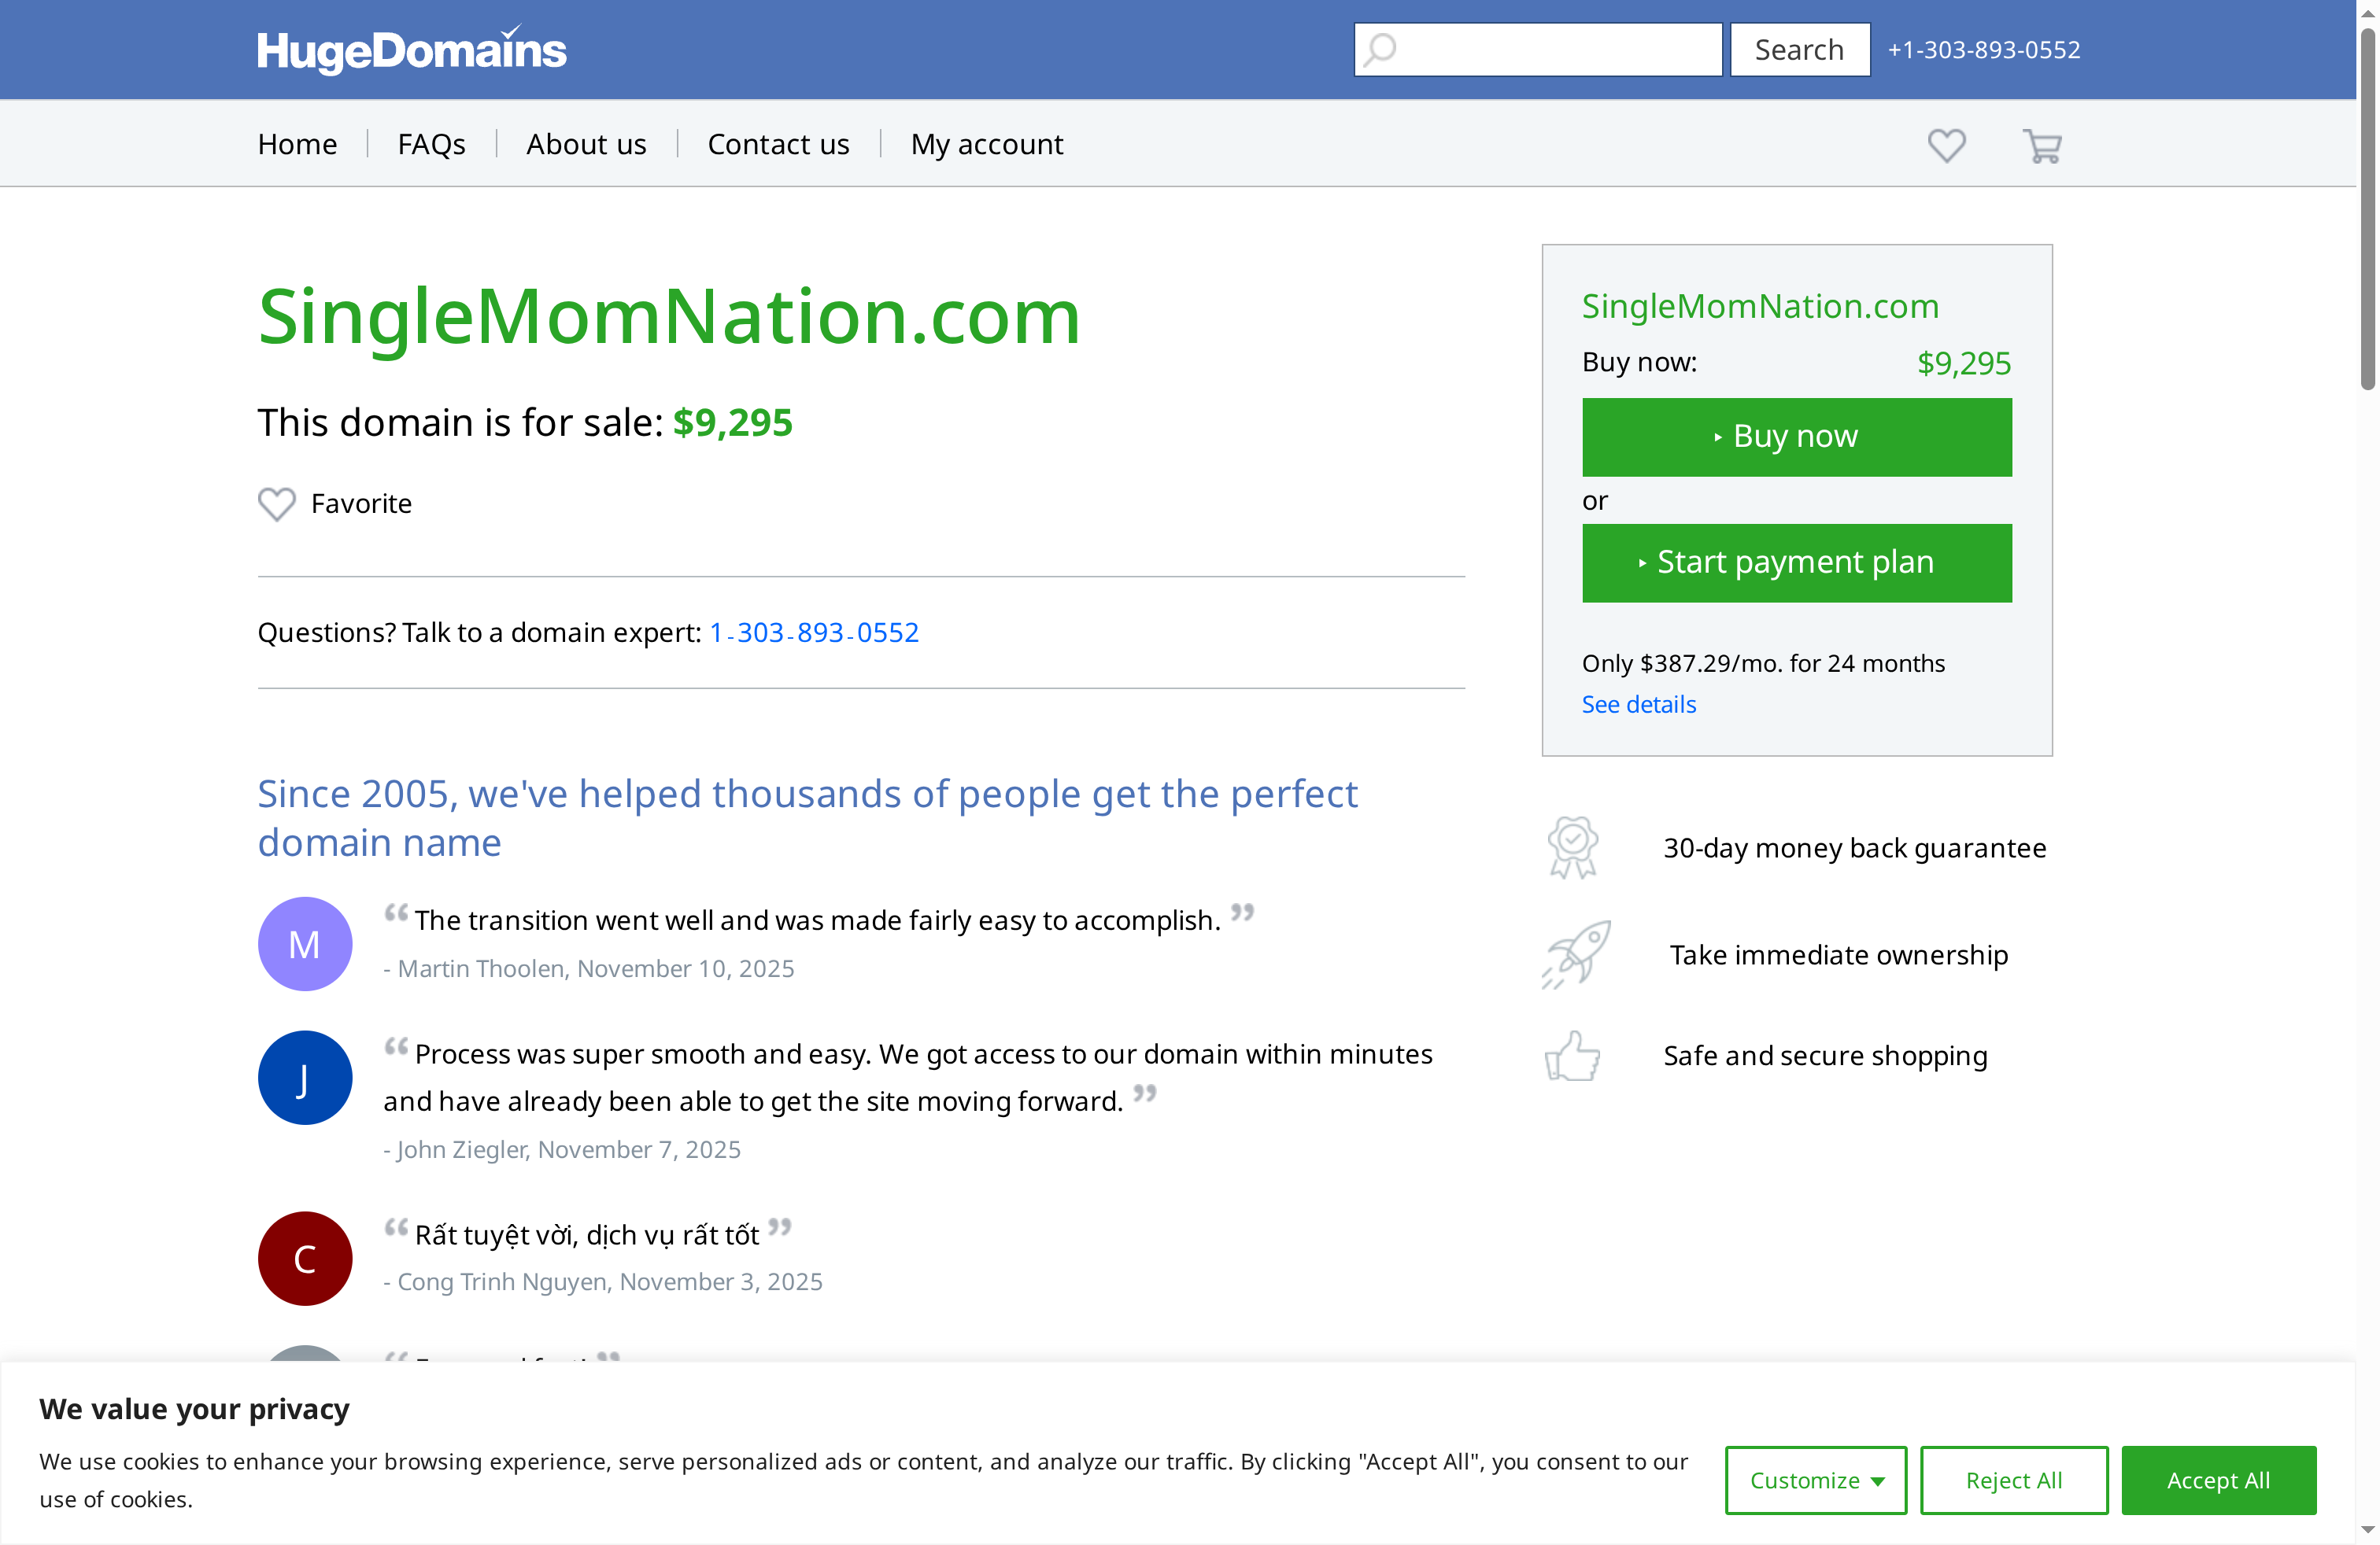Viewport: 2380px width, 1545px height.
Task: Accept All cookies
Action: click(x=2218, y=1480)
